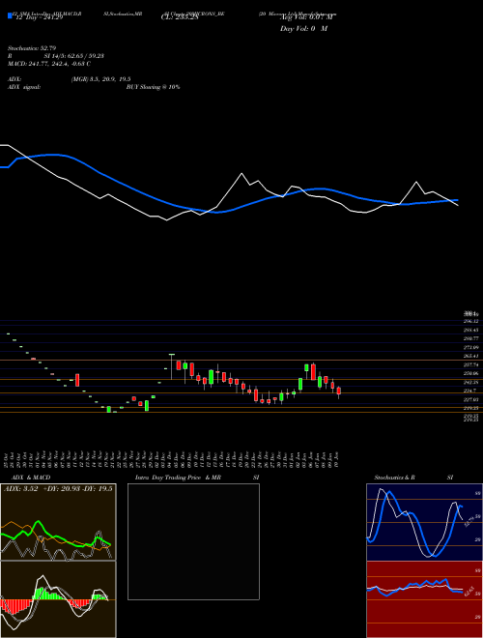Select the 'MACD: 241.77, 242.4, -0.63 C' line
The image size is (483, 638).
(49, 64)
